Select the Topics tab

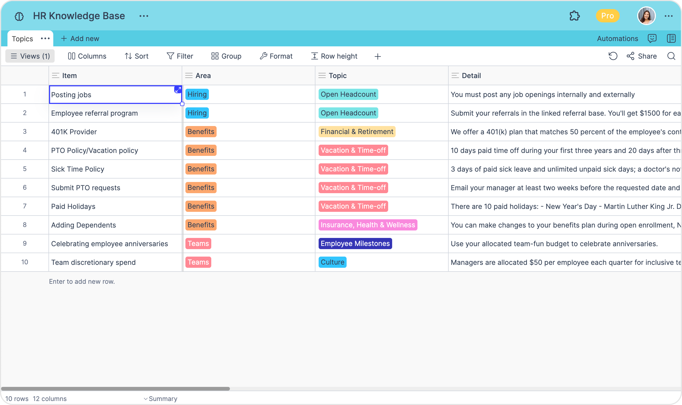click(x=22, y=39)
